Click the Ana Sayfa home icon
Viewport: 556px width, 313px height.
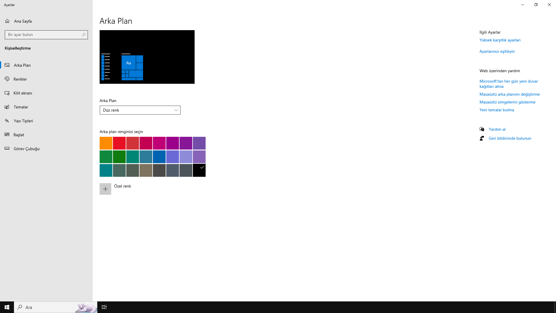[7, 21]
